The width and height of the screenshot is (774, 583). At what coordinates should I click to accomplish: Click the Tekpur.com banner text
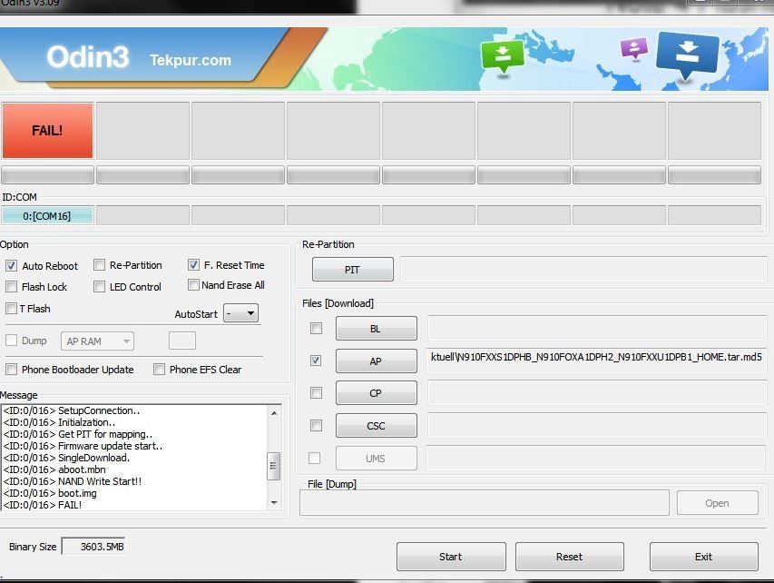pyautogui.click(x=191, y=60)
